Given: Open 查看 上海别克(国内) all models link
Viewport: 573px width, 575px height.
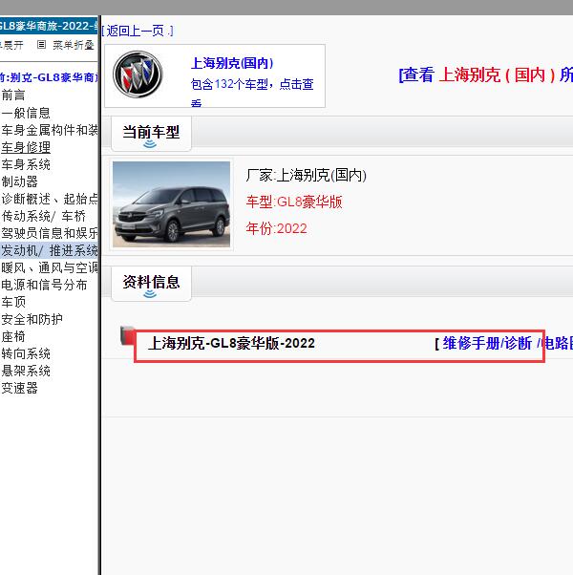Looking at the screenshot, I should point(486,75).
